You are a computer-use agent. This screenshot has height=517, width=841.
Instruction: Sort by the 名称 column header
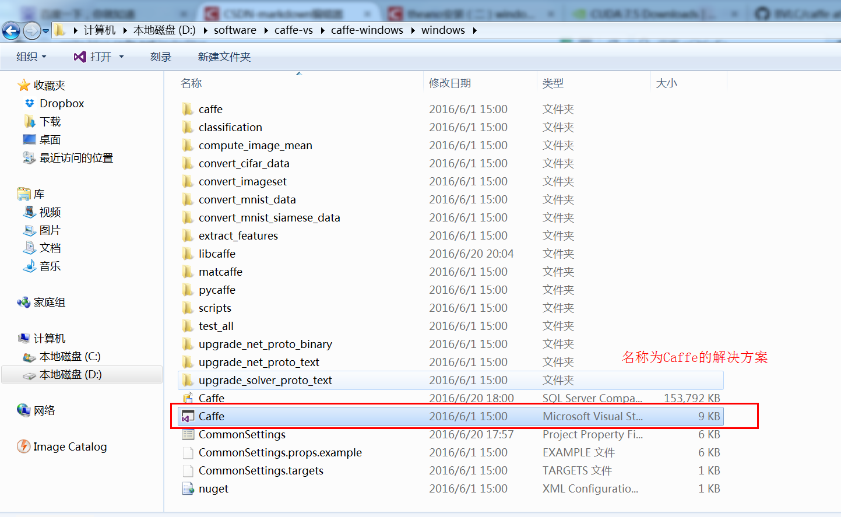click(x=191, y=83)
